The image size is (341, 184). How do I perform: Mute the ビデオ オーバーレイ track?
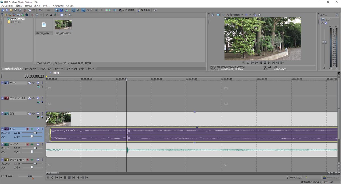(38, 98)
